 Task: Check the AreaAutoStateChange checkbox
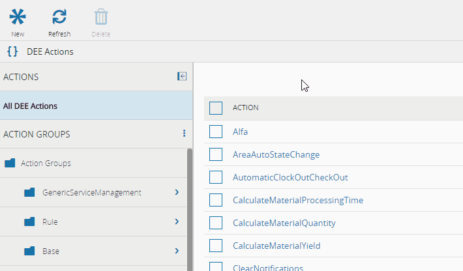216,154
